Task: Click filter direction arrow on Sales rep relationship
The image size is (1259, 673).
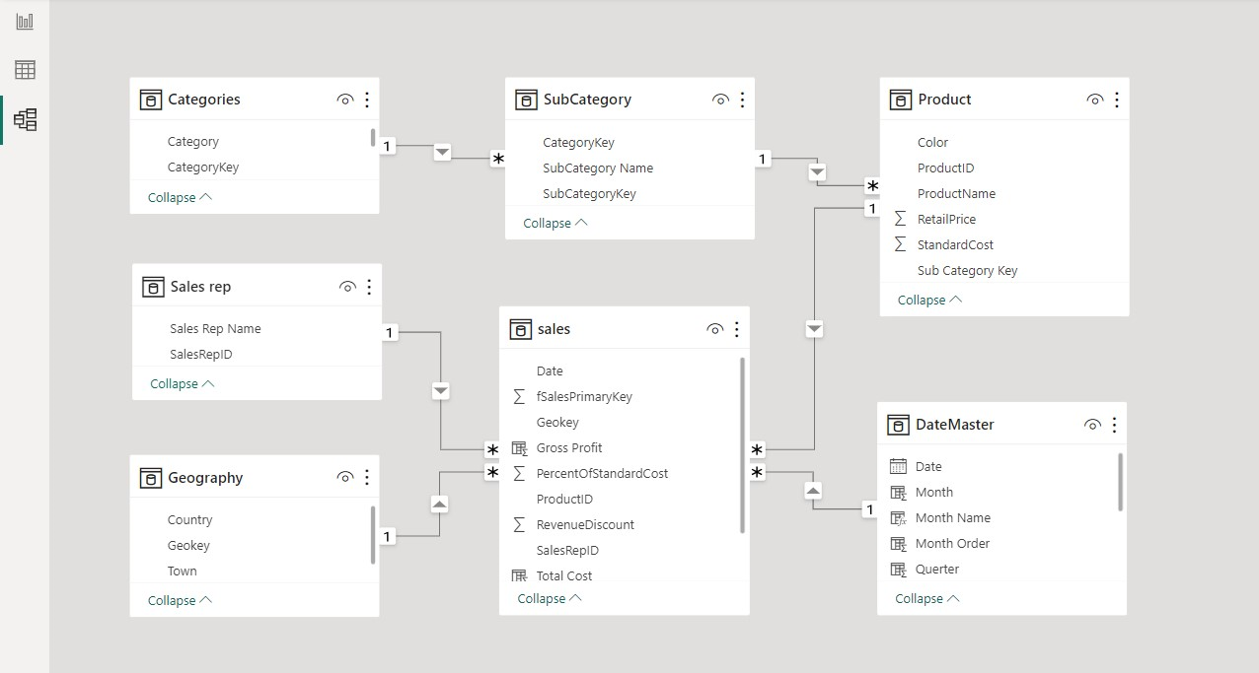Action: click(x=441, y=391)
